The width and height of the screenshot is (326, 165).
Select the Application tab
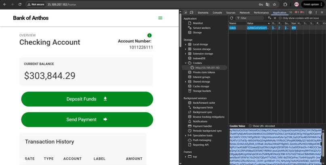(x=279, y=13)
